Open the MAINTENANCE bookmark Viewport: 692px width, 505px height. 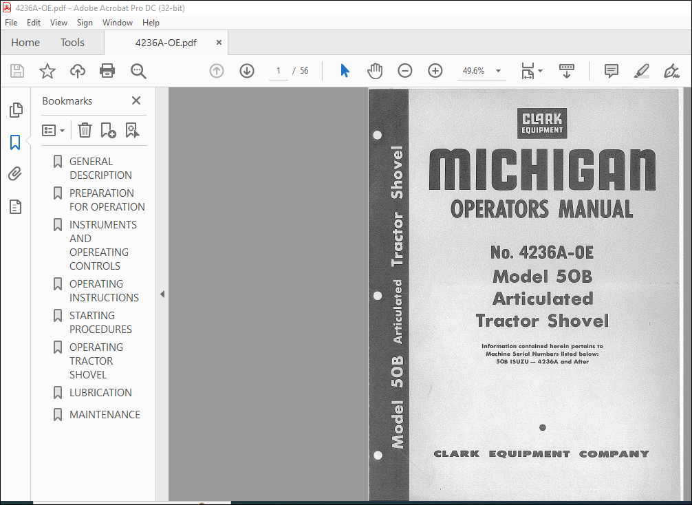point(105,414)
